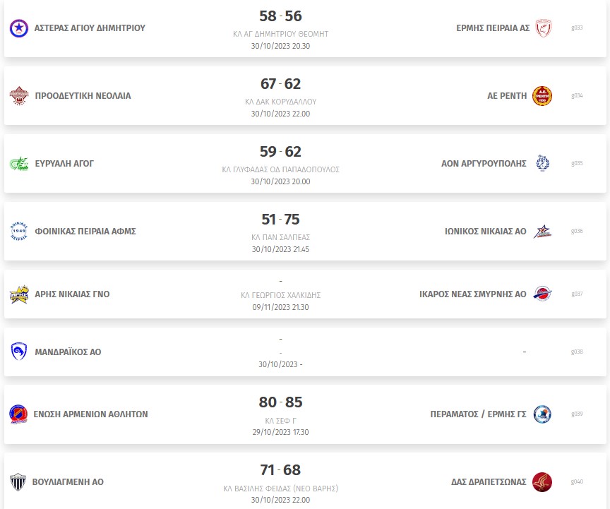
Task: Click the ΔΑΣ ΔΡΑΠΕΤΣΩΝΑΣ red logo
Action: (x=542, y=481)
